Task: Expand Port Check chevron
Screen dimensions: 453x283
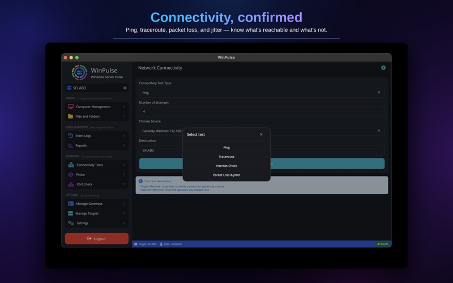Action: pyautogui.click(x=124, y=185)
